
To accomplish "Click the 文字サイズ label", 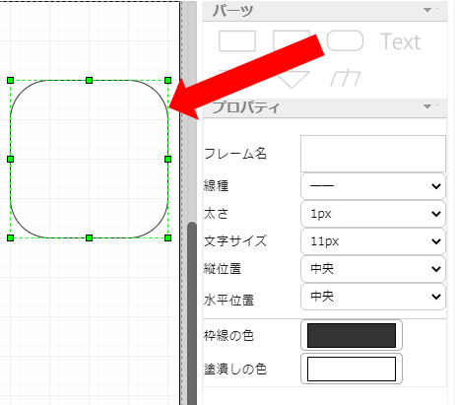I will pos(235,241).
